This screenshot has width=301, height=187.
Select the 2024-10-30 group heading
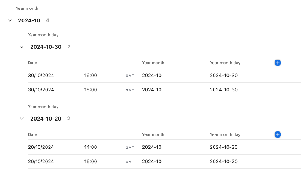point(46,47)
